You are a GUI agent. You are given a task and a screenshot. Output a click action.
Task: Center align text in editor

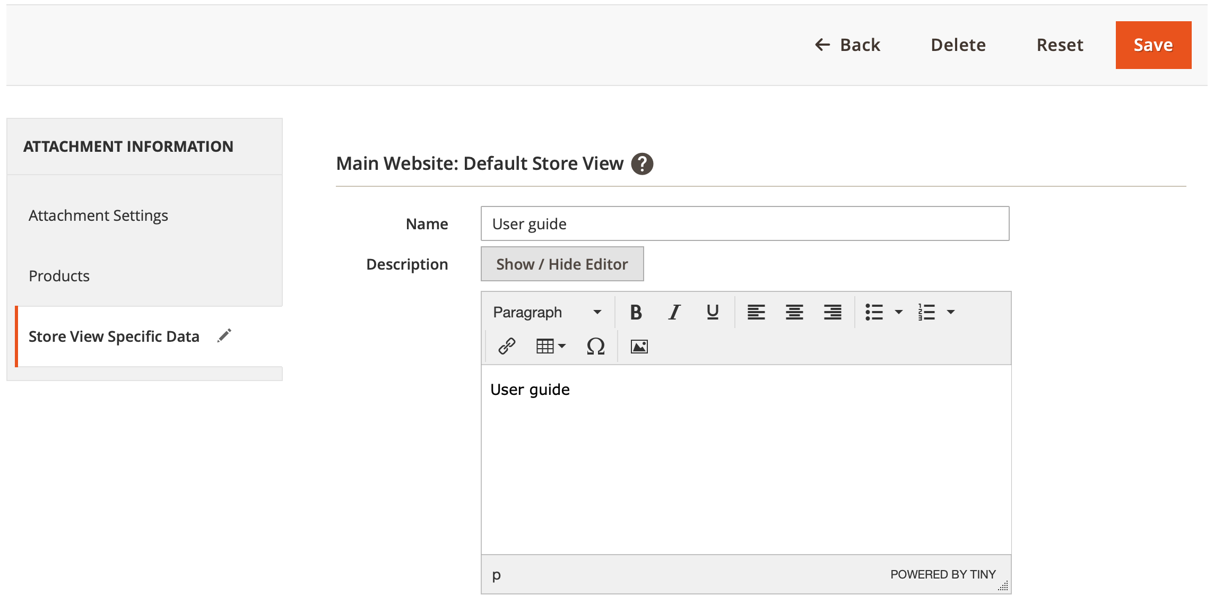(794, 312)
